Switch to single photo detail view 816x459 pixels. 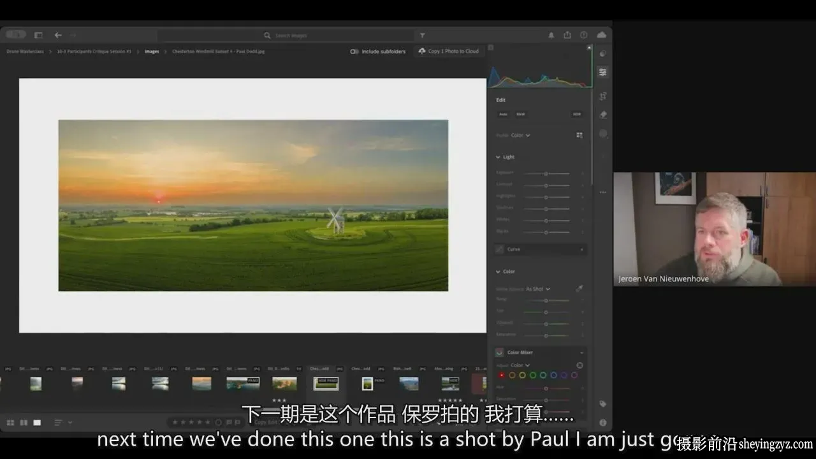pyautogui.click(x=37, y=423)
